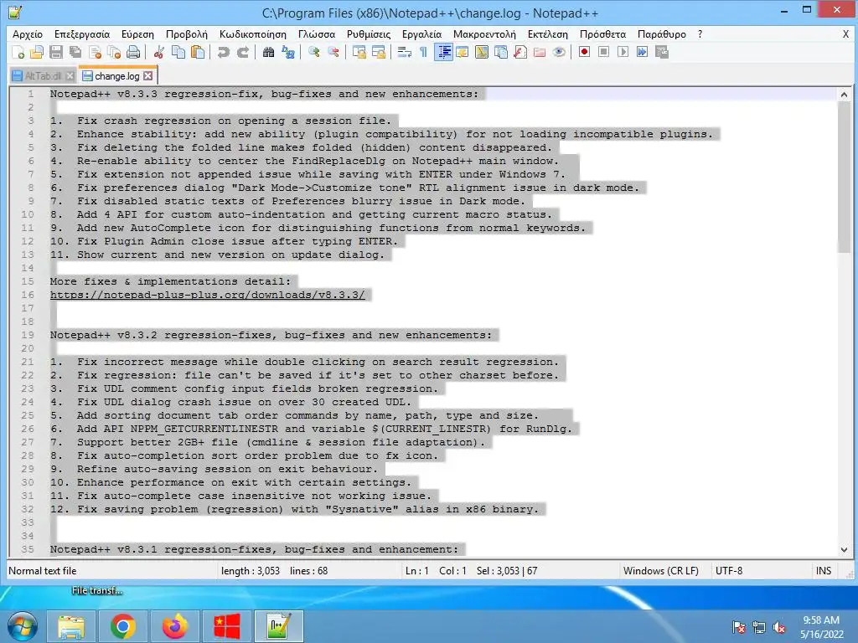Click the Close All documents toolbar icon
Viewport: 858px width, 643px height.
click(x=114, y=52)
